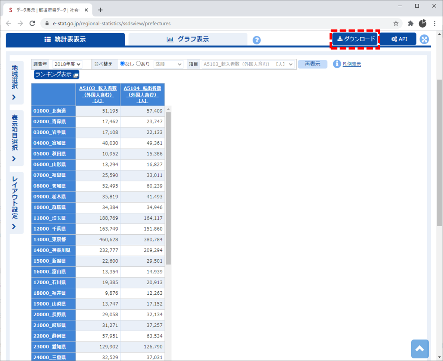Select the あり sort radio button
This screenshot has height=361, width=443.
[x=138, y=64]
